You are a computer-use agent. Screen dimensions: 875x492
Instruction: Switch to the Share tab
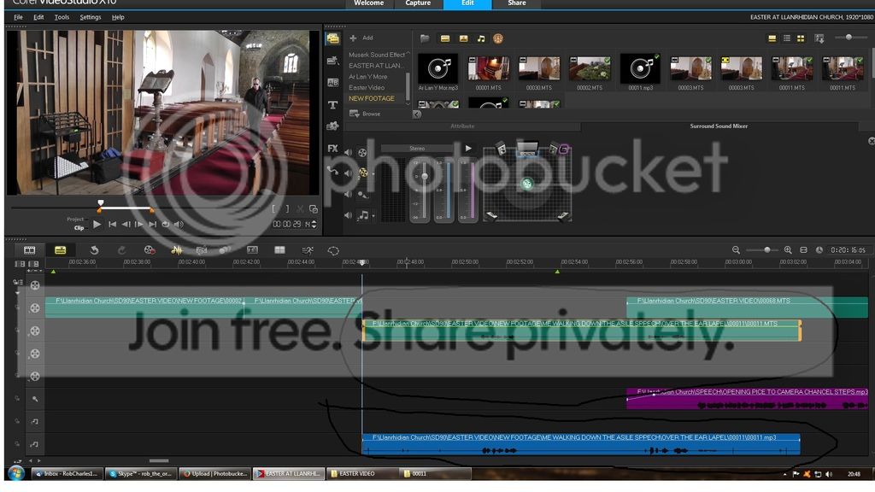(517, 4)
